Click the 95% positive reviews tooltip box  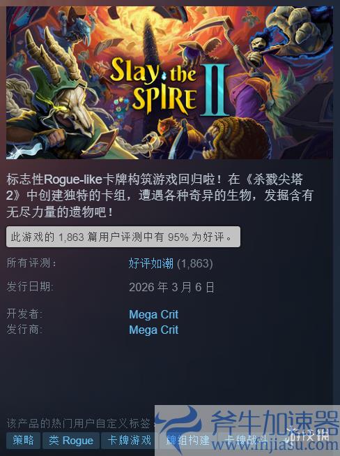pyautogui.click(x=123, y=237)
